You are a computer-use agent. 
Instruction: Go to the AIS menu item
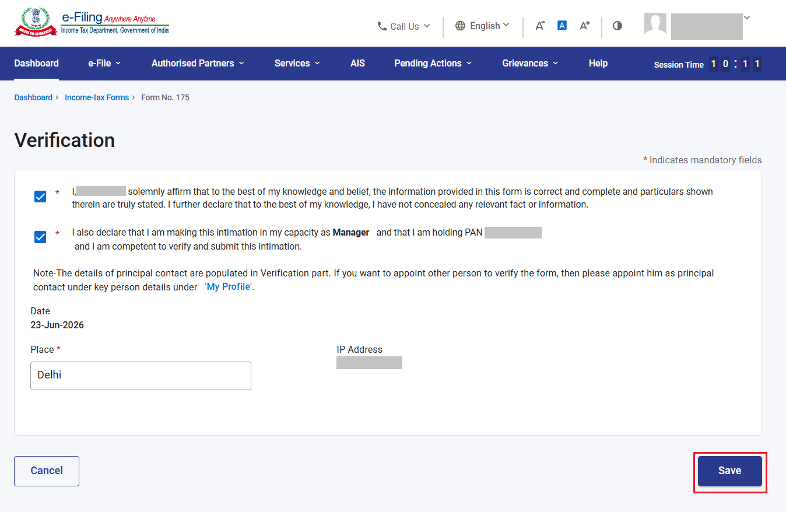357,63
